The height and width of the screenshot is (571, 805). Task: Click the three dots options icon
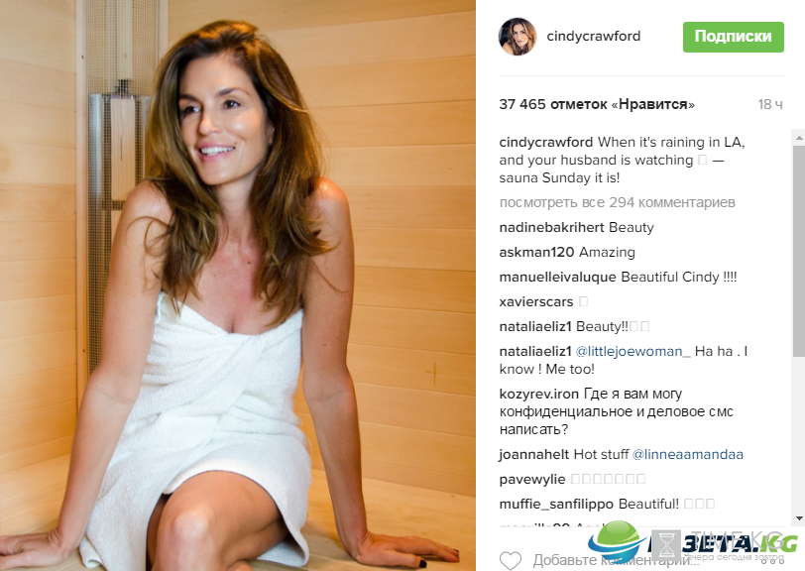(775, 563)
